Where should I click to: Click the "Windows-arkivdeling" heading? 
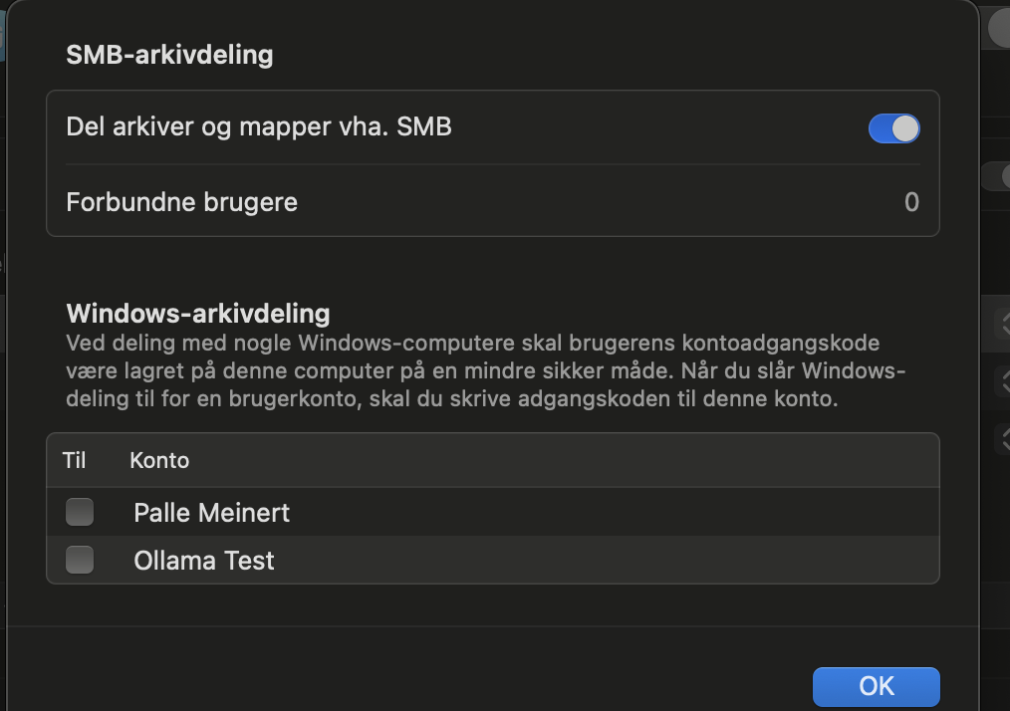click(x=197, y=313)
